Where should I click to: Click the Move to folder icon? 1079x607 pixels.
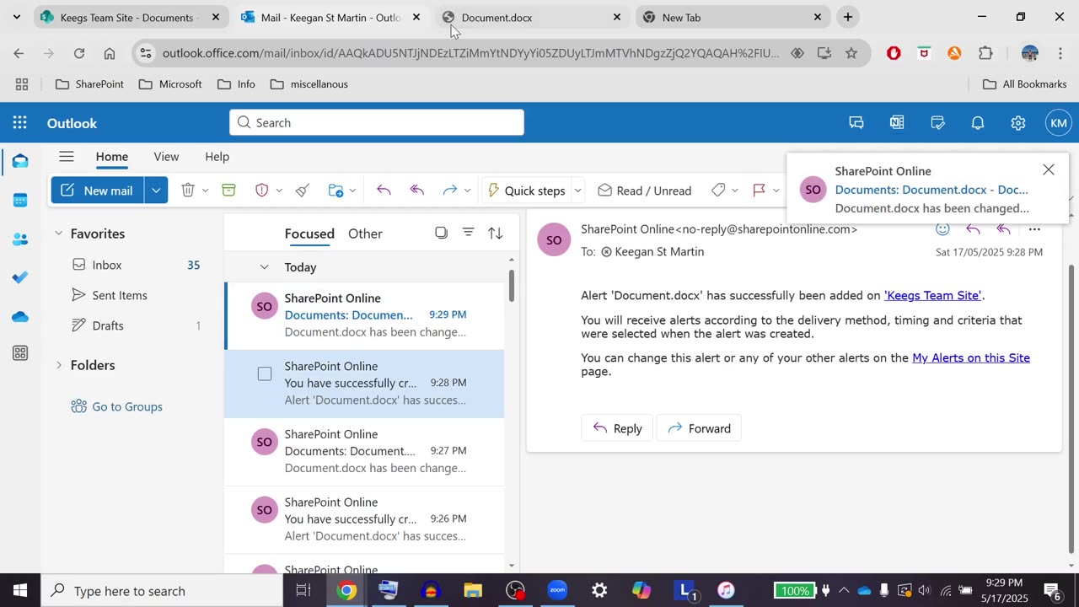click(336, 191)
